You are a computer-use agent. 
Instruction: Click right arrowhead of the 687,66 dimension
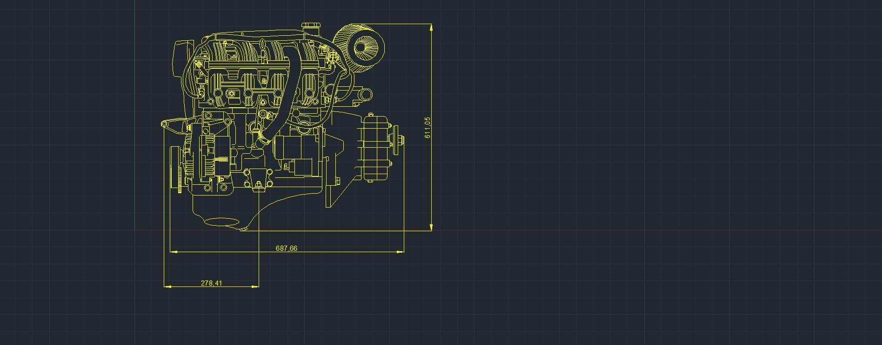(x=400, y=252)
